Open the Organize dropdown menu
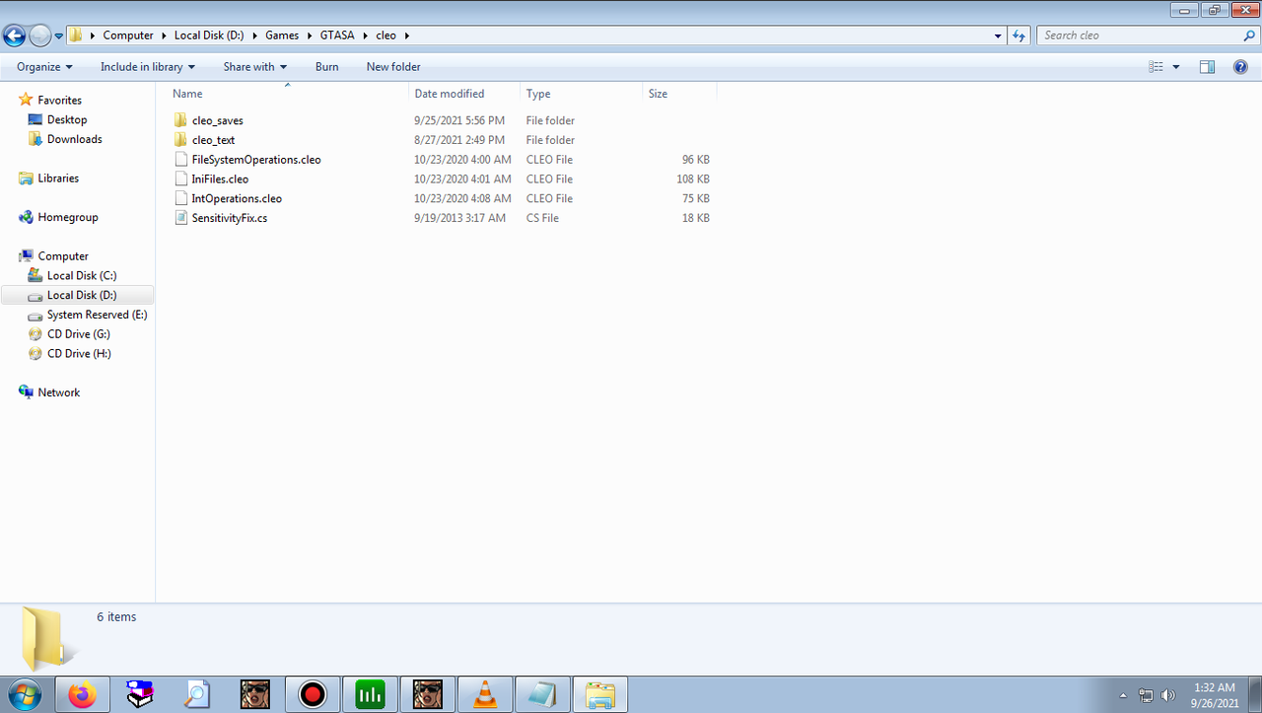 pyautogui.click(x=44, y=67)
